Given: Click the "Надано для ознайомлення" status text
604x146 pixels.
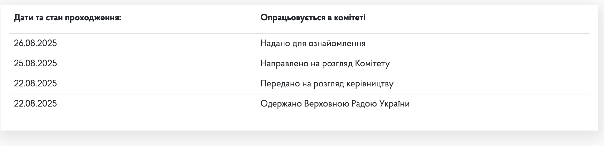Looking at the screenshot, I should pos(313,43).
